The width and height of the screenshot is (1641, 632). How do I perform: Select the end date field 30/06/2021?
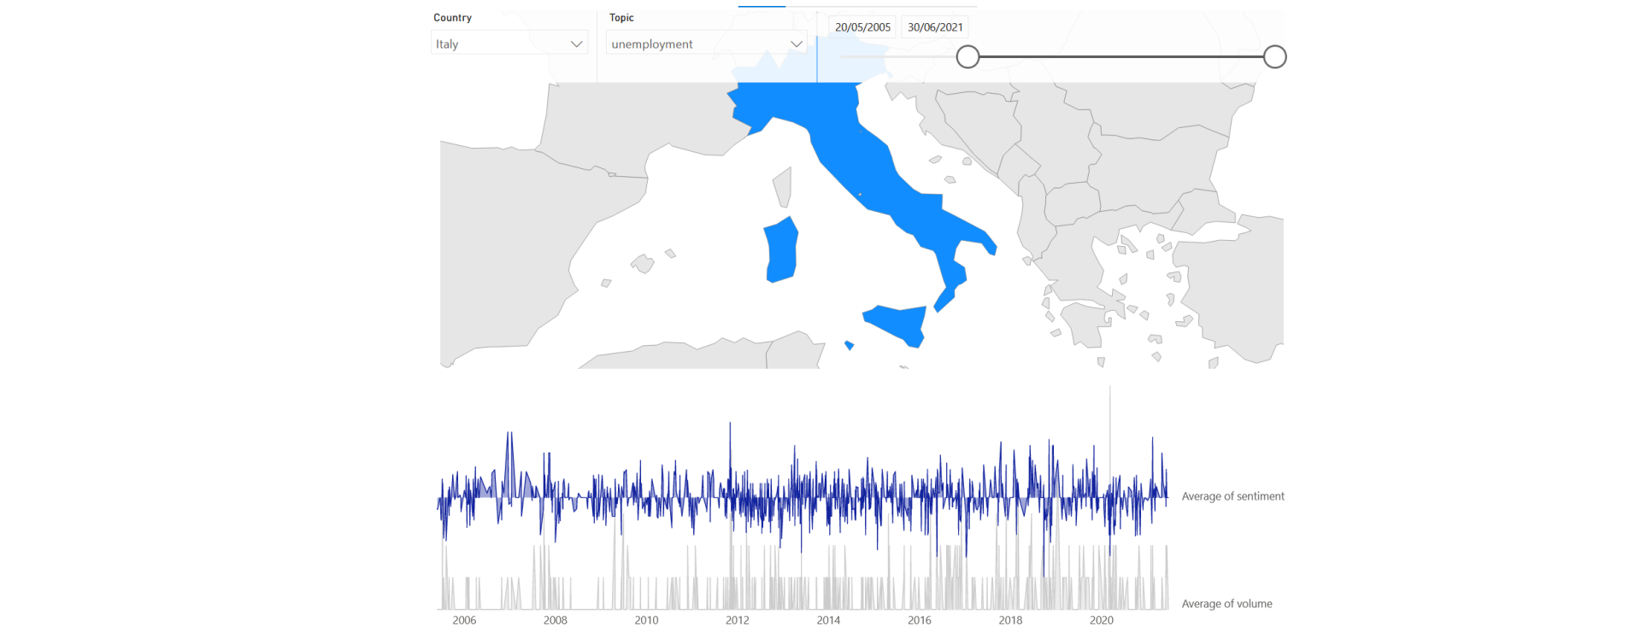[935, 27]
